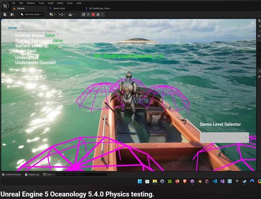Click the BP_ThirdPersonCharacter_C_0 label
This screenshot has width=261, height=199.
(128, 56)
